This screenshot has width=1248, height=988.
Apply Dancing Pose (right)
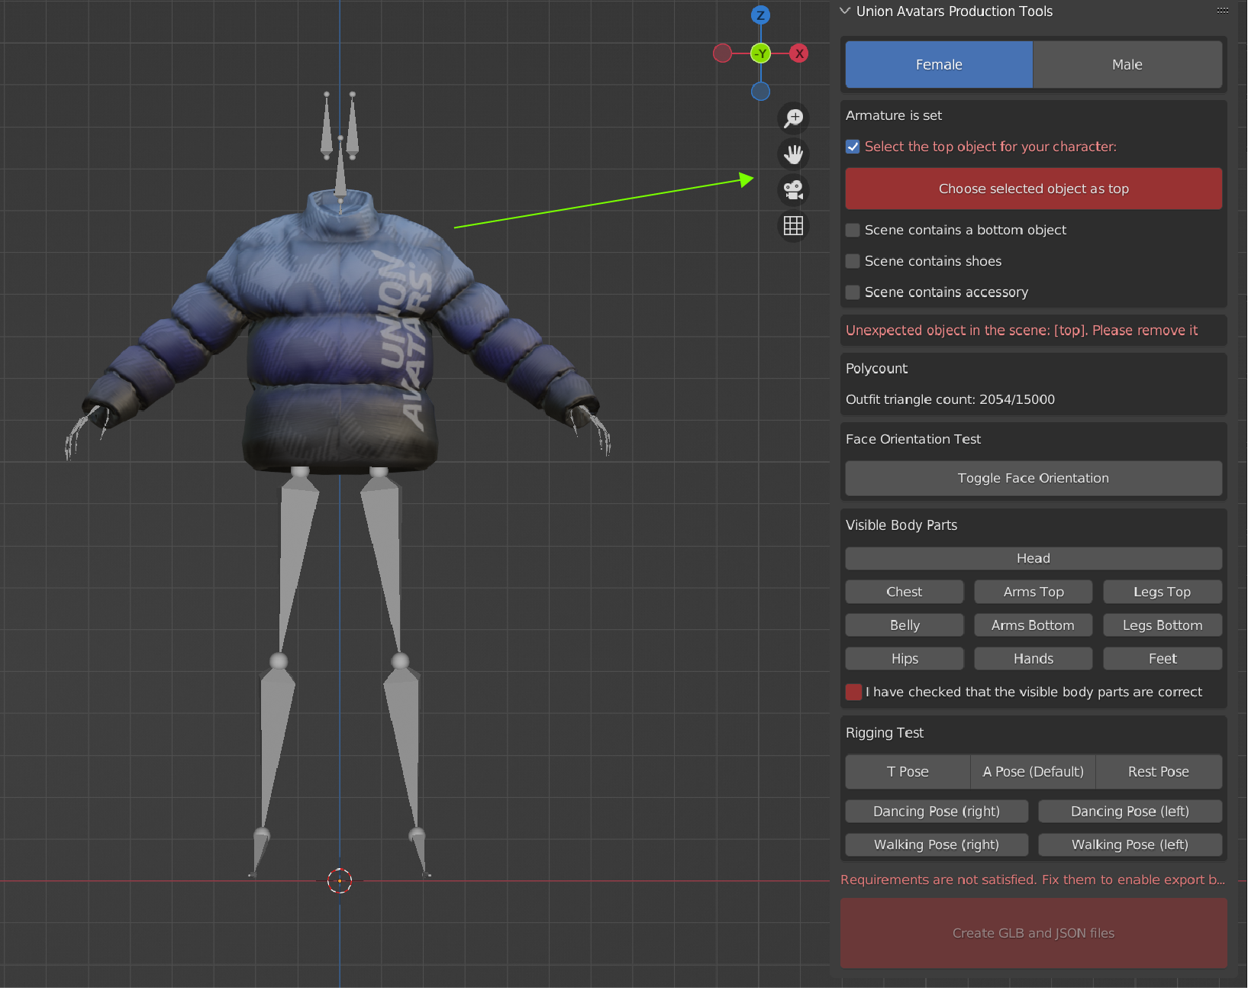(937, 812)
